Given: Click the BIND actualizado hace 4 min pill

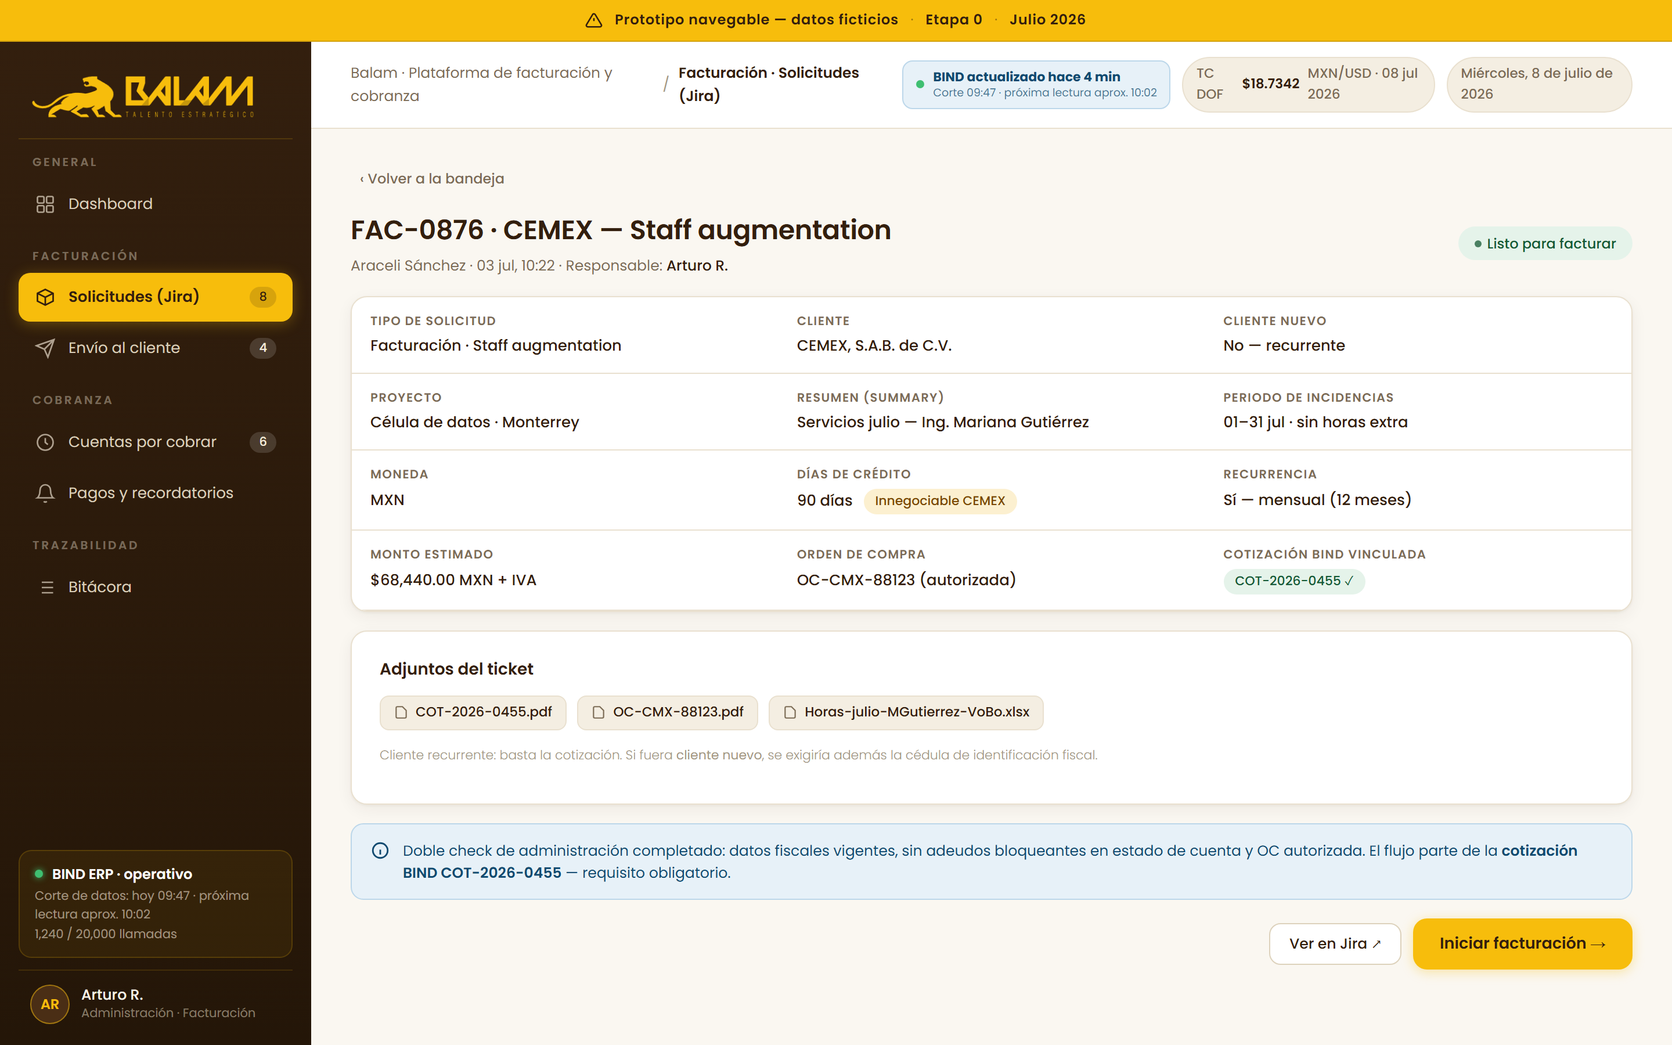Looking at the screenshot, I should click(1036, 84).
